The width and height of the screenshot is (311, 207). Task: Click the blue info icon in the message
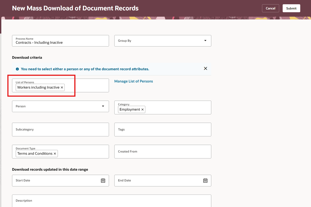(x=17, y=69)
